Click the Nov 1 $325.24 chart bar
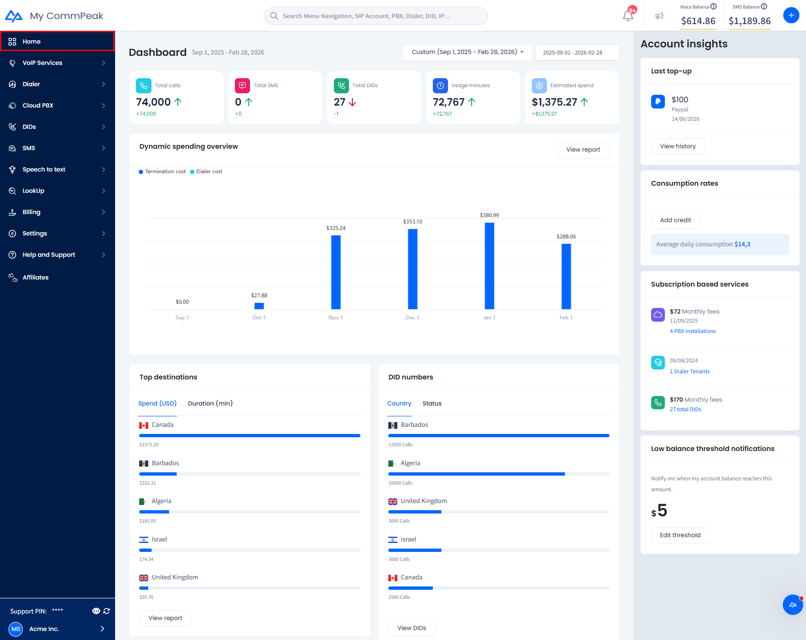The image size is (806, 640). pyautogui.click(x=336, y=272)
